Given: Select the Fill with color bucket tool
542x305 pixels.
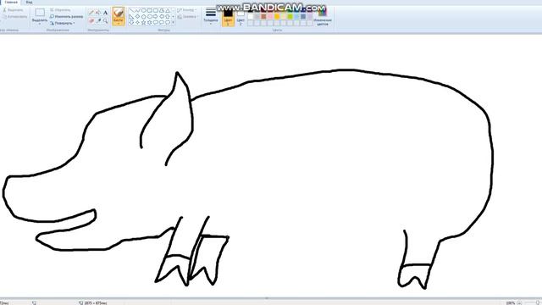Looking at the screenshot, I should point(98,12).
